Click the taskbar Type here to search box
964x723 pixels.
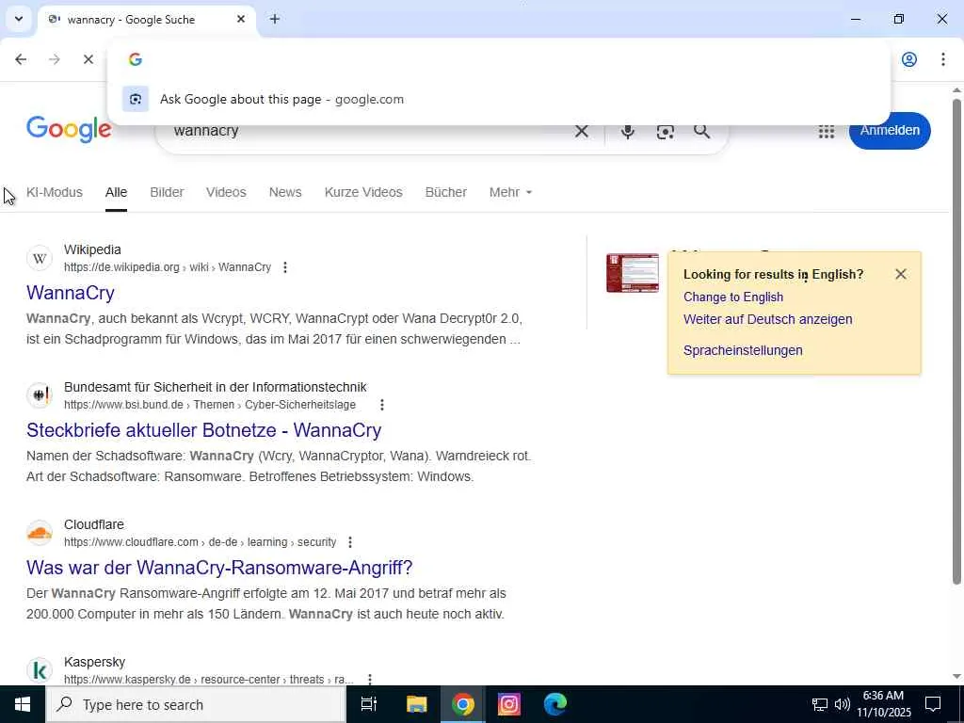pyautogui.click(x=196, y=704)
